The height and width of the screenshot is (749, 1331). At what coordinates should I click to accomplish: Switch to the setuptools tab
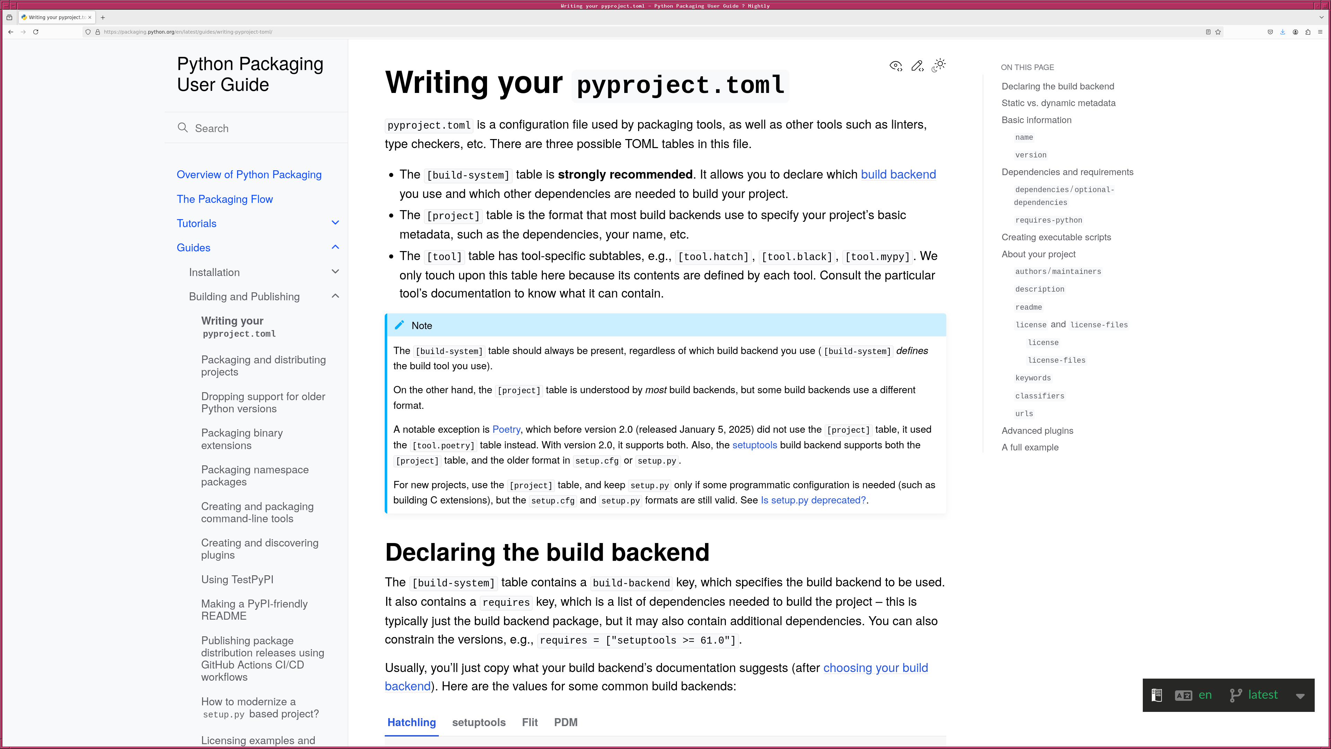click(x=478, y=722)
